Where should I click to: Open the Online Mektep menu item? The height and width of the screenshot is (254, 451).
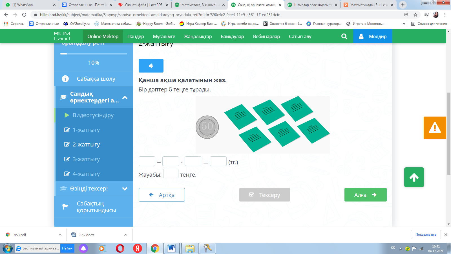coord(103,36)
